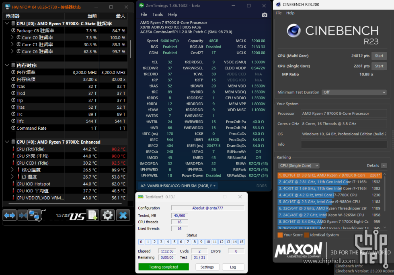Open ZenTimings Help menu
394x275 pixels.
point(172,14)
